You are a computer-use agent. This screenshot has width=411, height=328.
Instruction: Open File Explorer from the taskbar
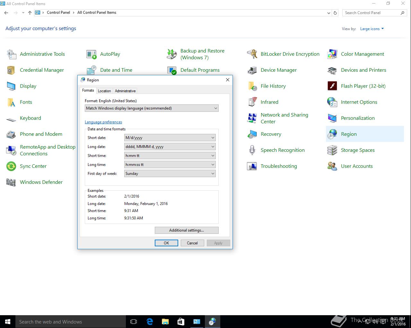tap(165, 322)
